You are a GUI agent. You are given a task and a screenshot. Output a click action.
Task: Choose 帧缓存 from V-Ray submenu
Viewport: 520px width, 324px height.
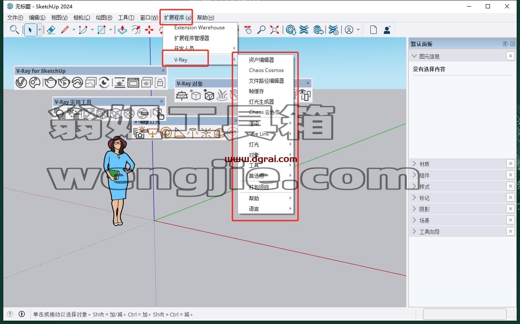point(266,91)
